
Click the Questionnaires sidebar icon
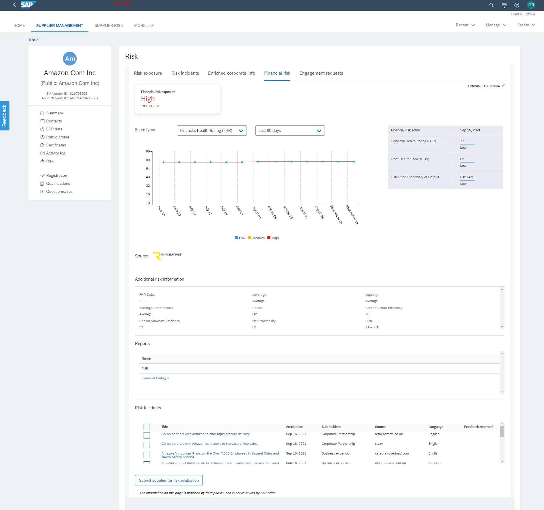(x=42, y=192)
